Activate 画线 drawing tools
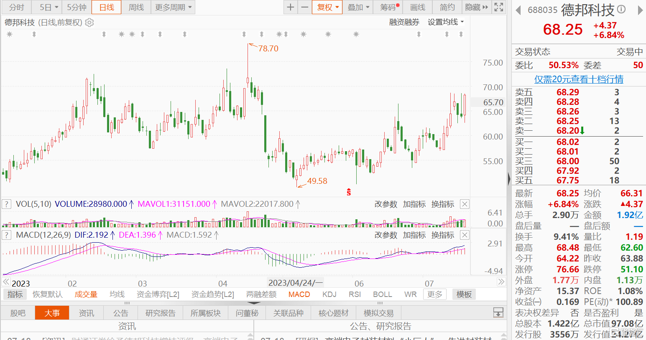The image size is (646, 340). [417, 7]
